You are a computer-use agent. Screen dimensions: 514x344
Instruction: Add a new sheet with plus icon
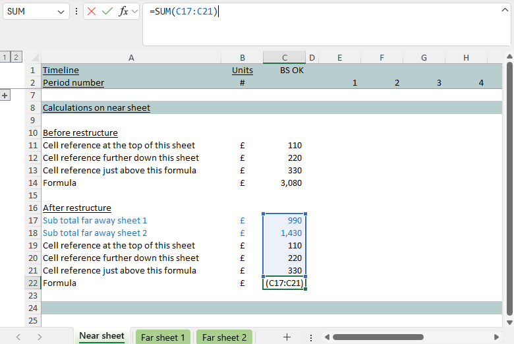tap(287, 337)
